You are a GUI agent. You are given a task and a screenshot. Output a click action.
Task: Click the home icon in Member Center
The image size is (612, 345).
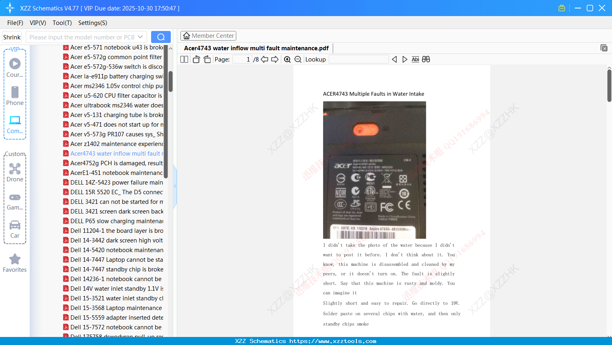pos(186,36)
